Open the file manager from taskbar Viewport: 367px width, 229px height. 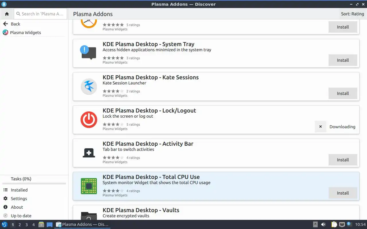pos(41,225)
